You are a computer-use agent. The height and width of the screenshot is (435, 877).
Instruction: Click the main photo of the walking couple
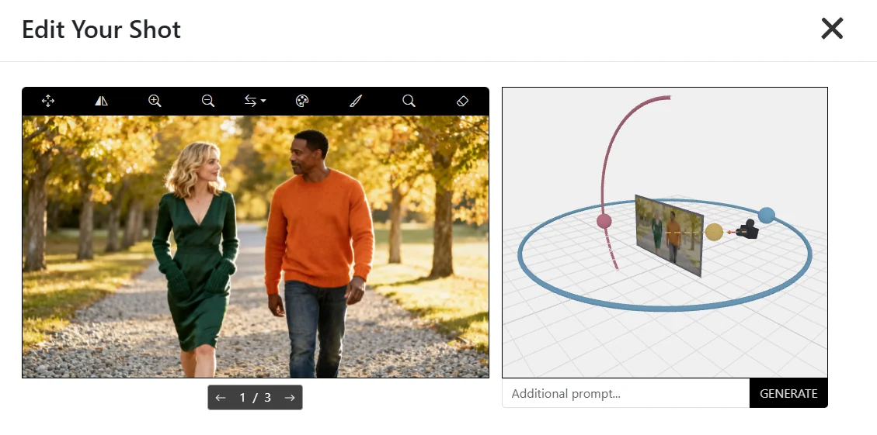coord(256,247)
